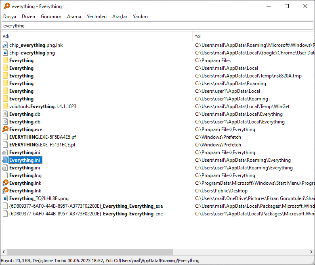The height and width of the screenshot is (265, 315).
Task: Sort results by the Adı column header
Action: click(x=97, y=36)
